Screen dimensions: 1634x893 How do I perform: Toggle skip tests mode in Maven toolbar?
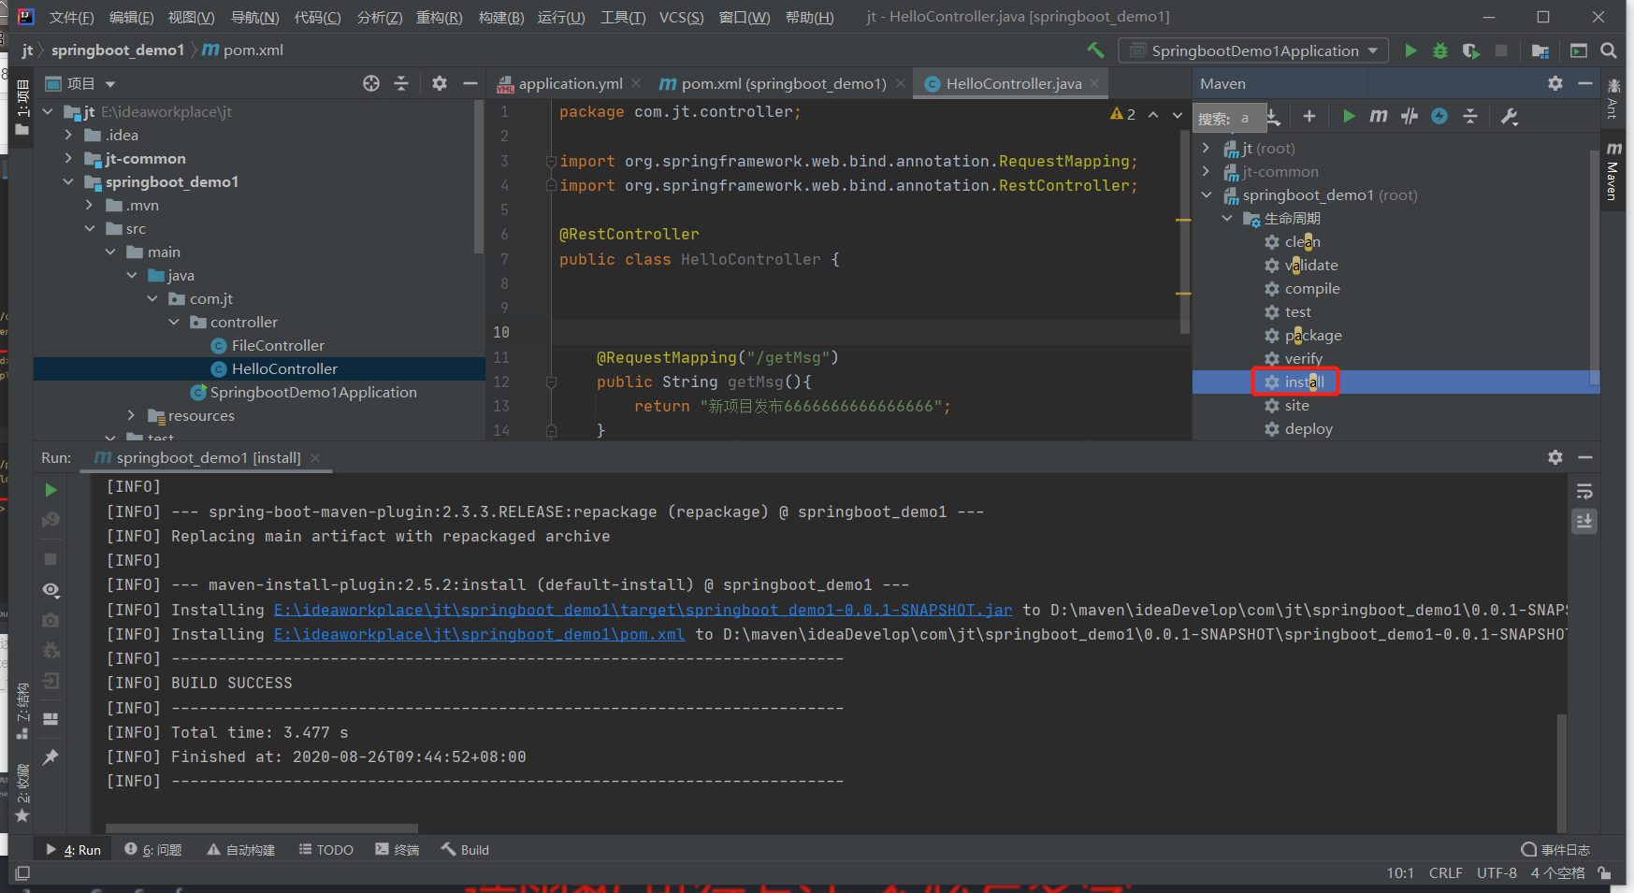click(x=1410, y=116)
